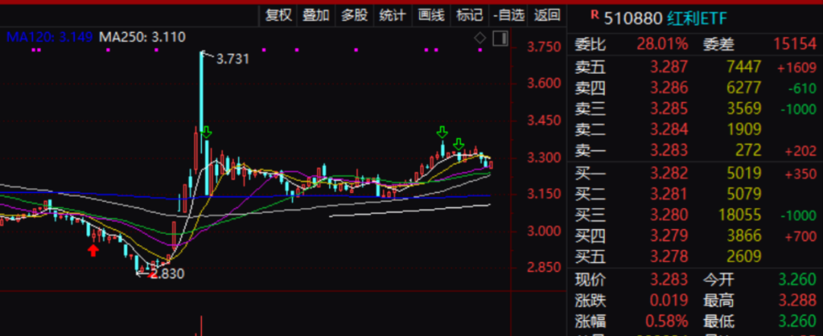823x336 pixels.
Task: Click green sell arrow near 3.731 peak
Action: point(207,133)
